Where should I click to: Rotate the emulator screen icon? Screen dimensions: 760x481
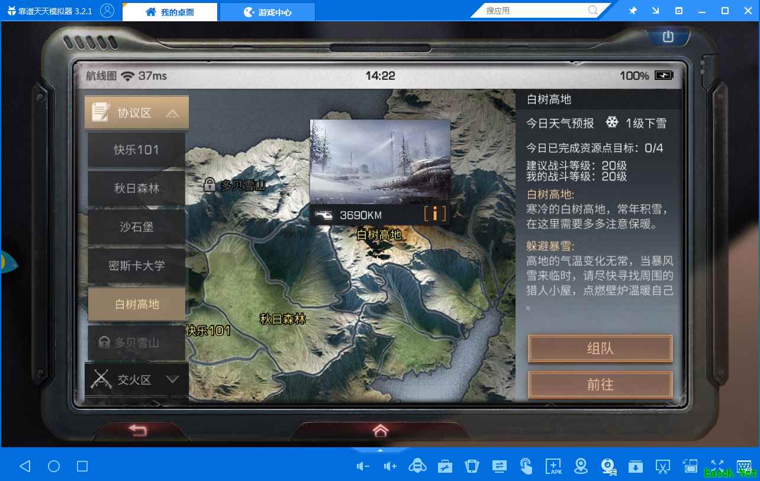(x=690, y=466)
